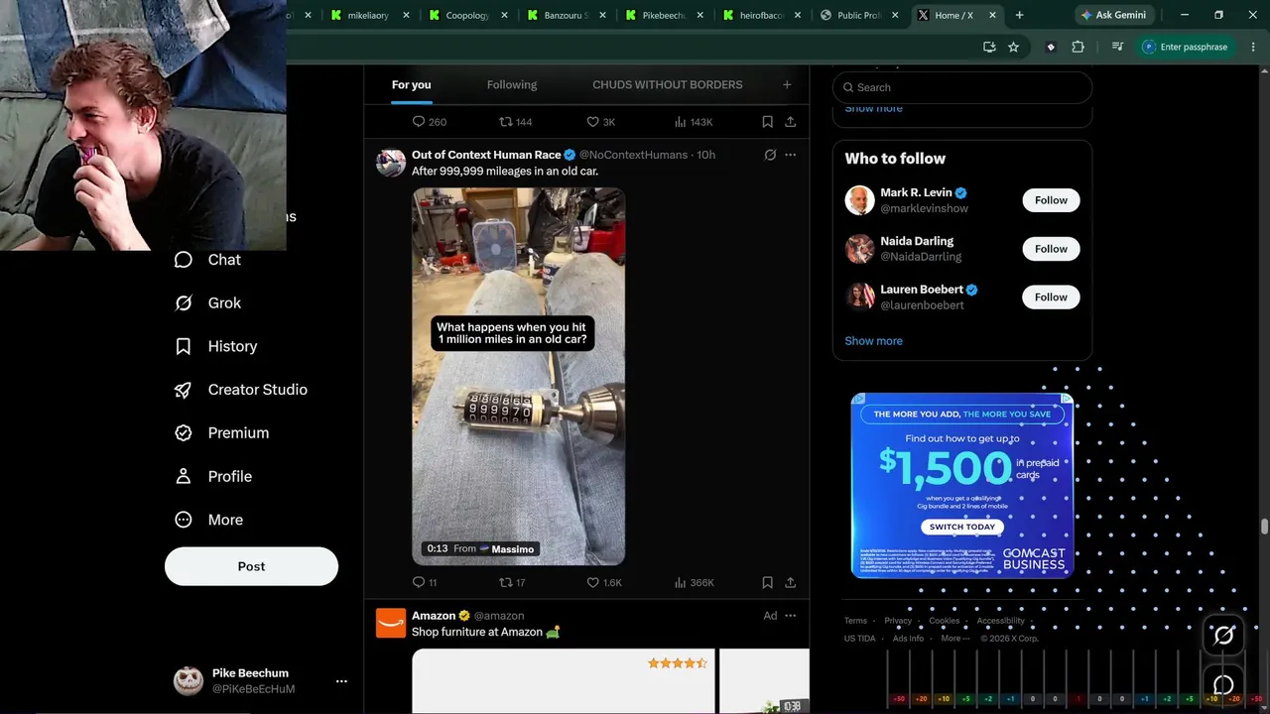Viewport: 1270px width, 714px height.
Task: Open Mark R. Levin's profile name
Action: (x=916, y=192)
